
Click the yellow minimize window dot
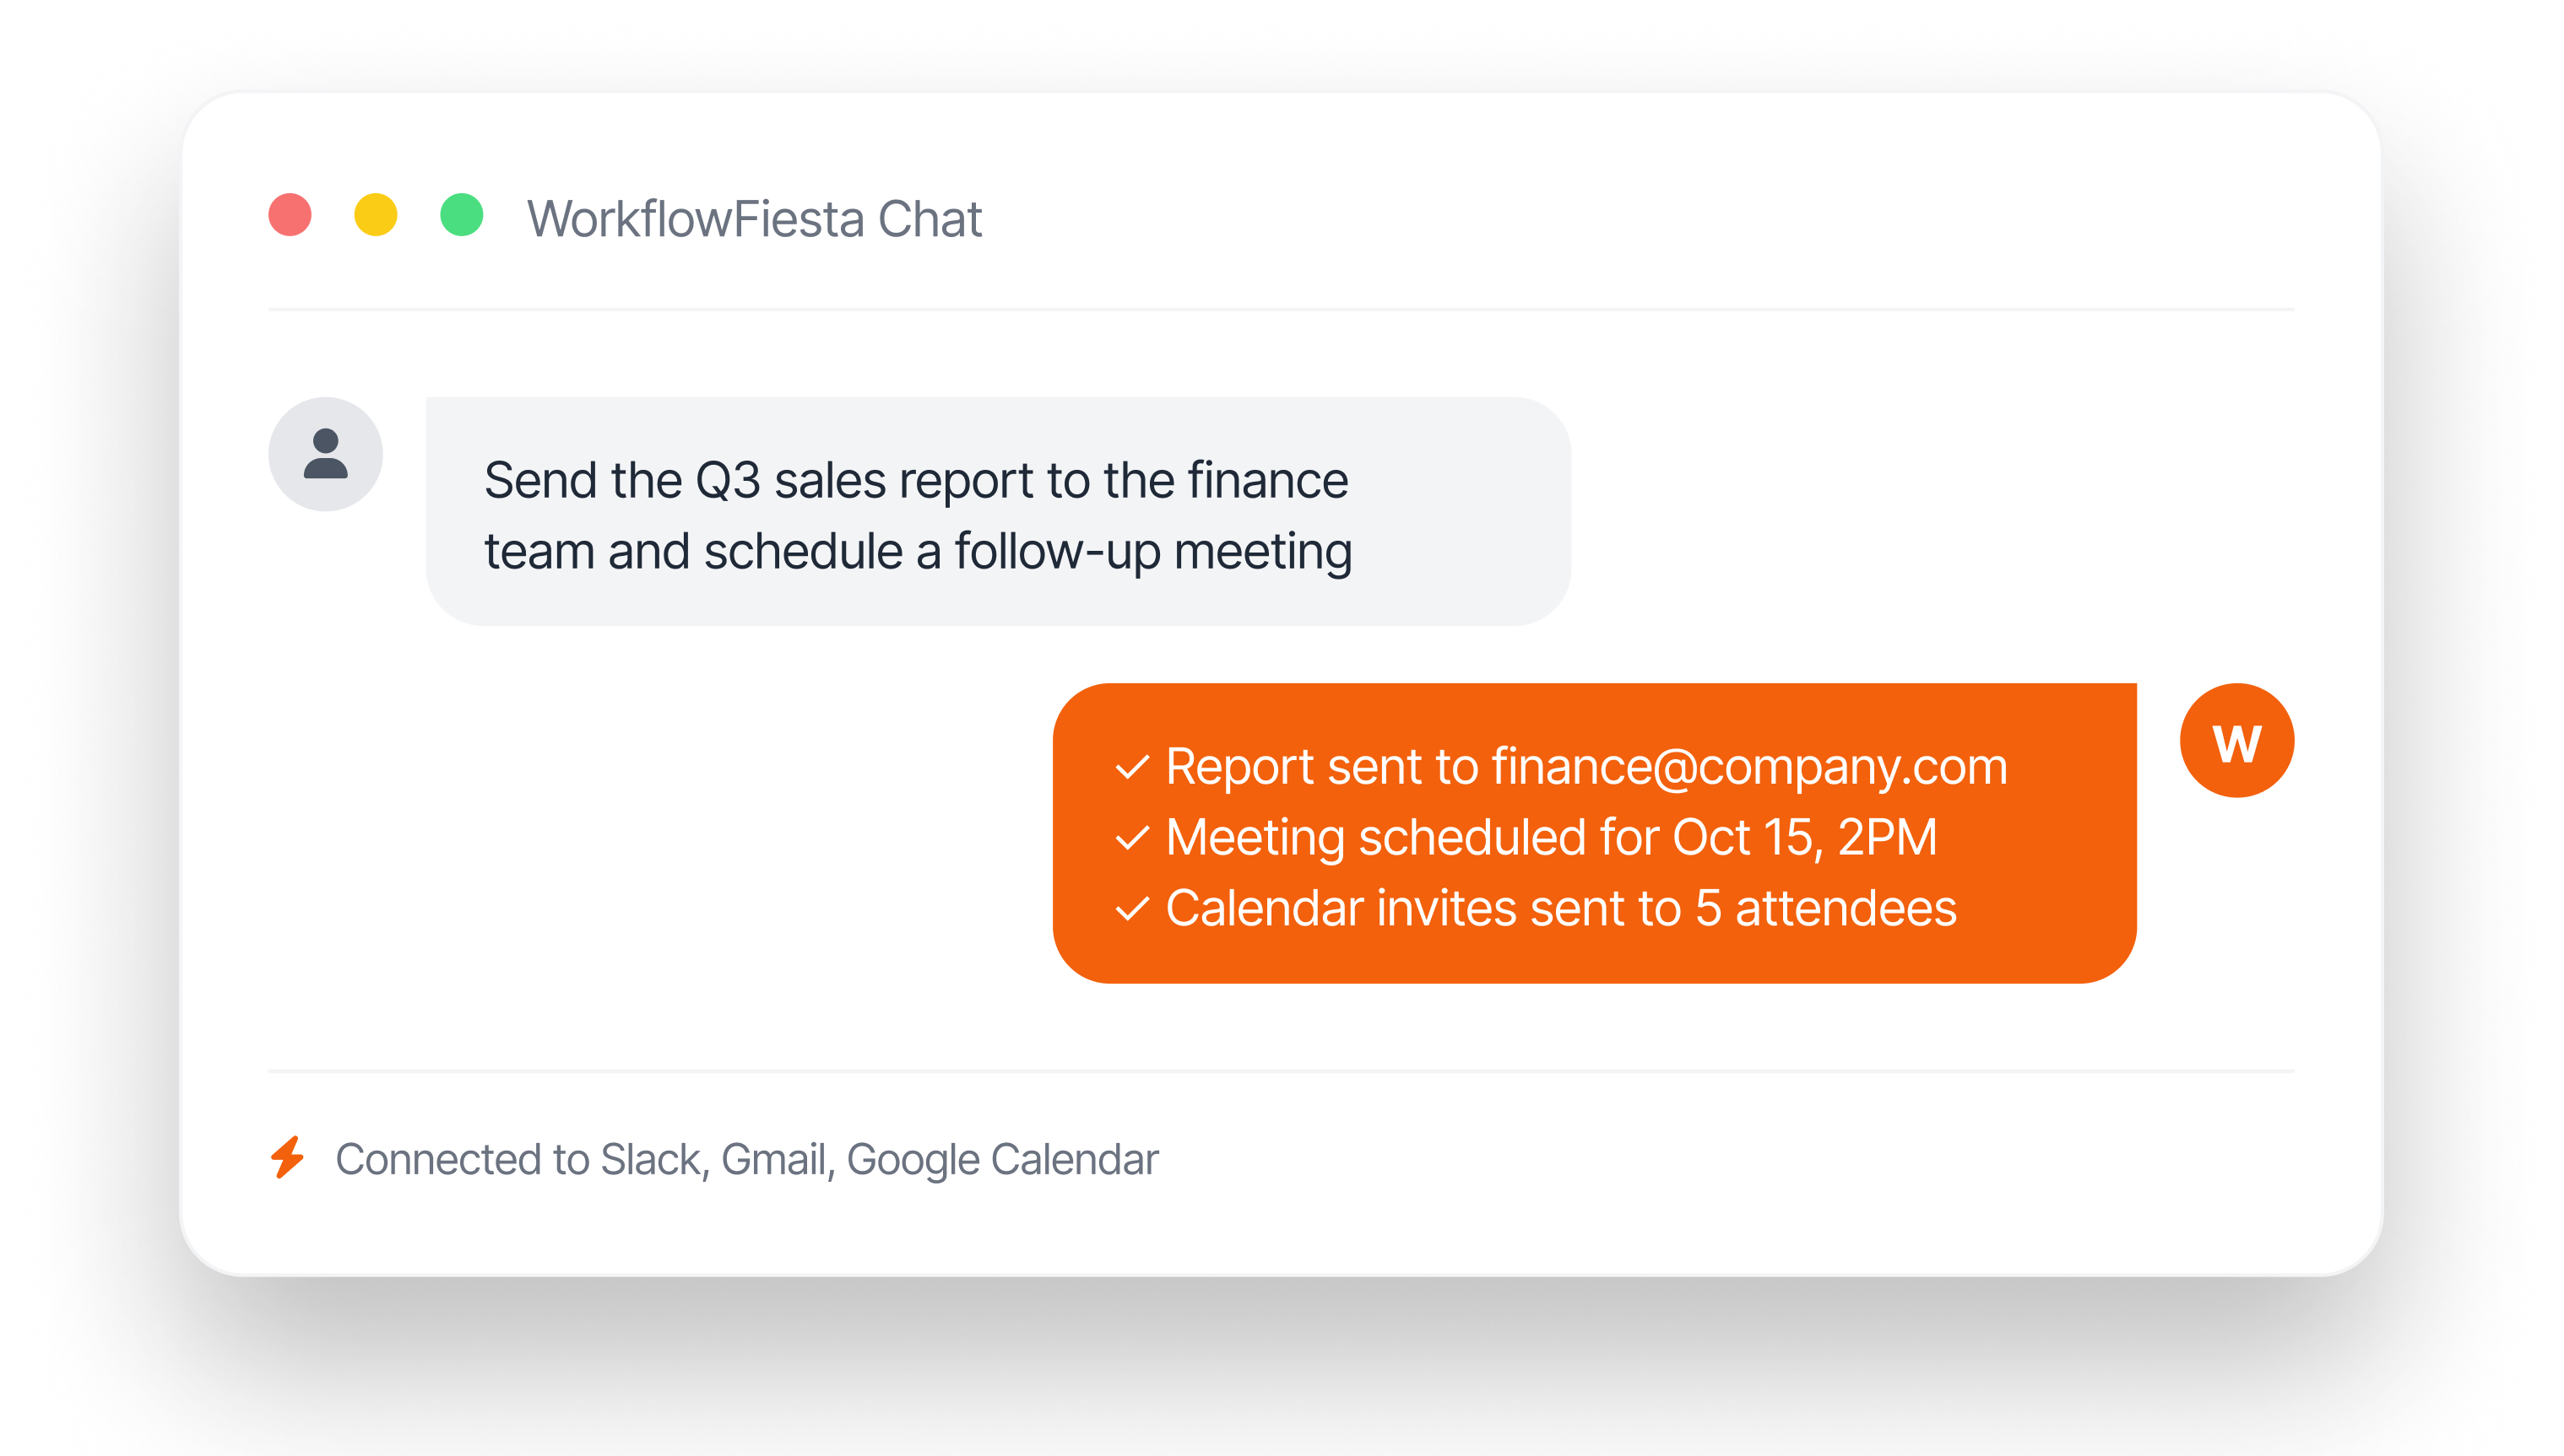[x=377, y=215]
